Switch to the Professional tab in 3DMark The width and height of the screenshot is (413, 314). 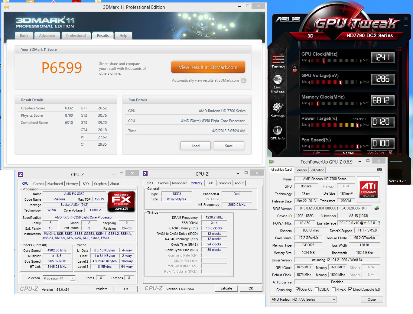(x=76, y=36)
